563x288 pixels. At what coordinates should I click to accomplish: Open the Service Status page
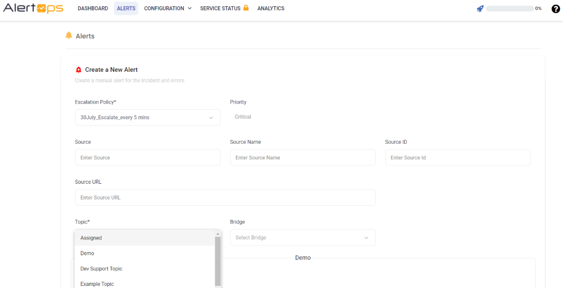click(x=220, y=8)
